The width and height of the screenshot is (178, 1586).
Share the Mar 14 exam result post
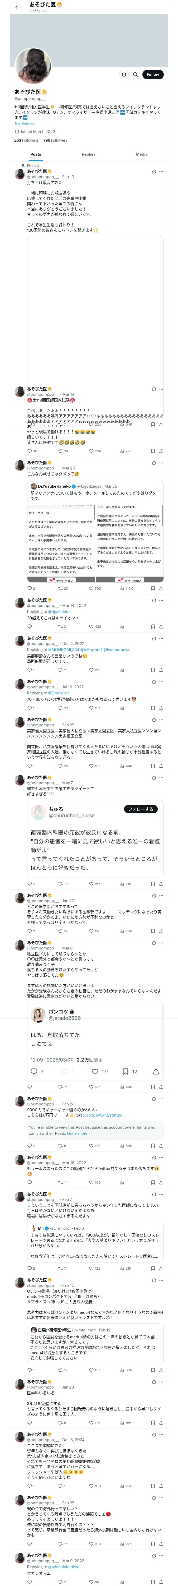(x=161, y=451)
